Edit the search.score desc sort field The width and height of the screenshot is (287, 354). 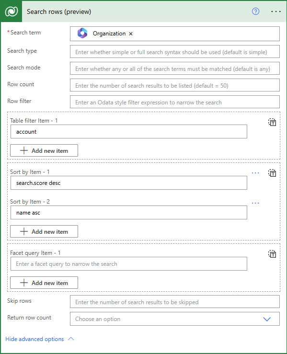(129, 183)
